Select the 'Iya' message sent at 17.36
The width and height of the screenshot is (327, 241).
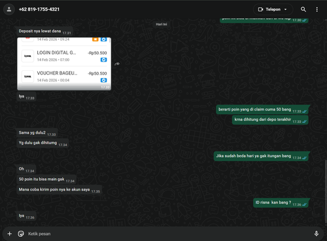26,216
